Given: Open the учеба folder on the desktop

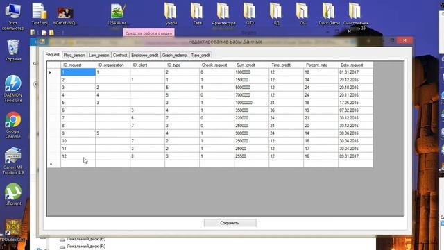Looking at the screenshot, I should (x=171, y=14).
